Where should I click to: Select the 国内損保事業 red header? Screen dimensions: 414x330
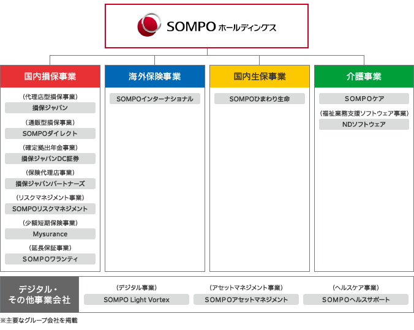50,77
